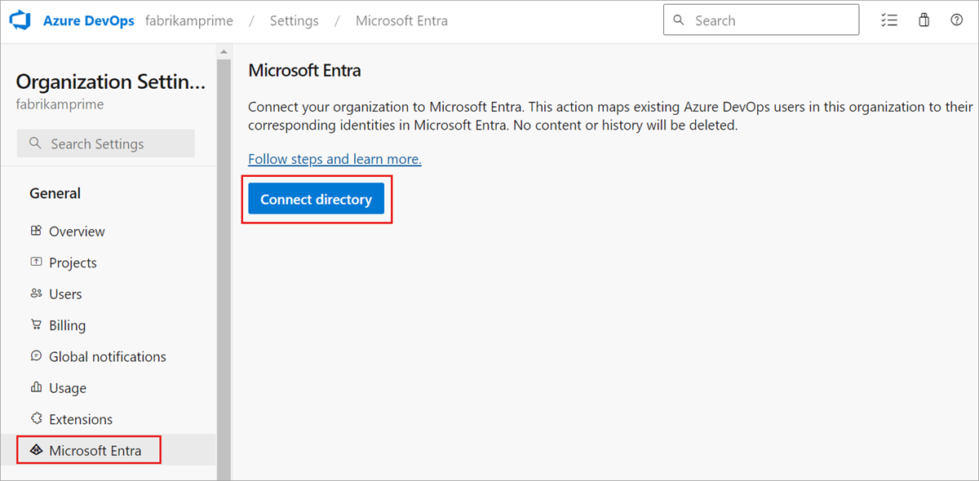
Task: Click the Users people icon
Action: click(x=36, y=293)
